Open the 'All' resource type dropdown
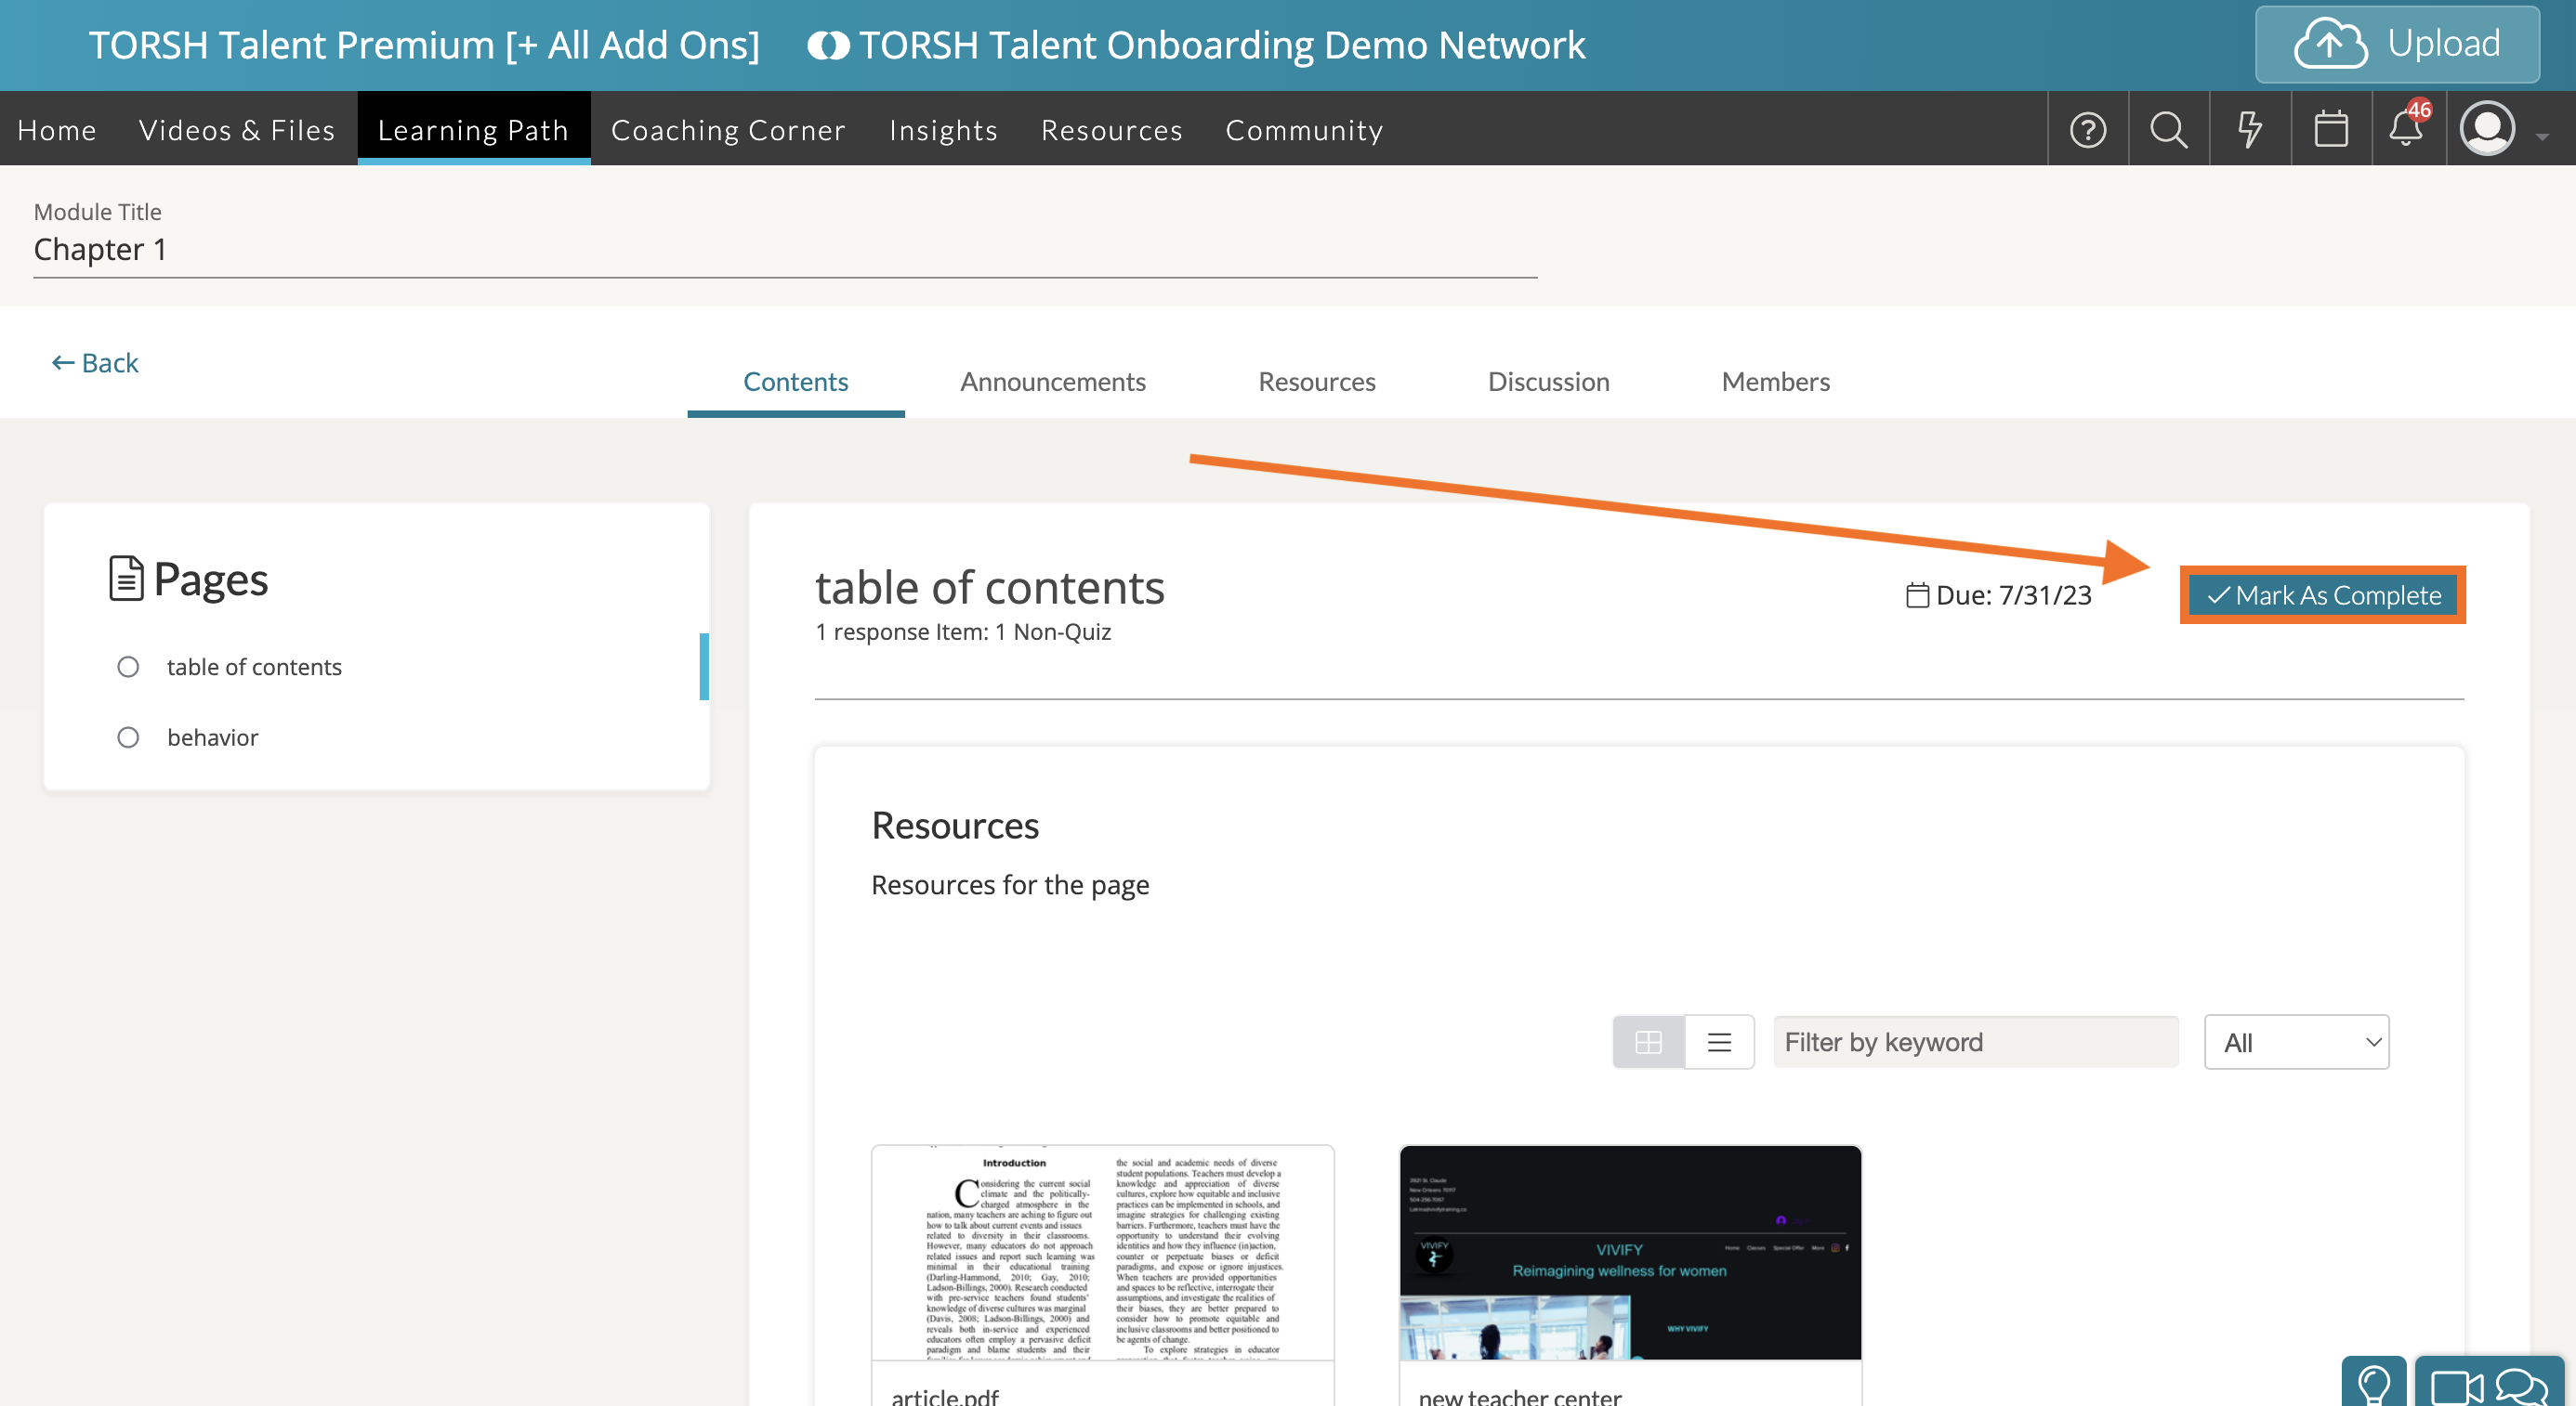Screen dimensions: 2576x1406 [x=2296, y=1042]
